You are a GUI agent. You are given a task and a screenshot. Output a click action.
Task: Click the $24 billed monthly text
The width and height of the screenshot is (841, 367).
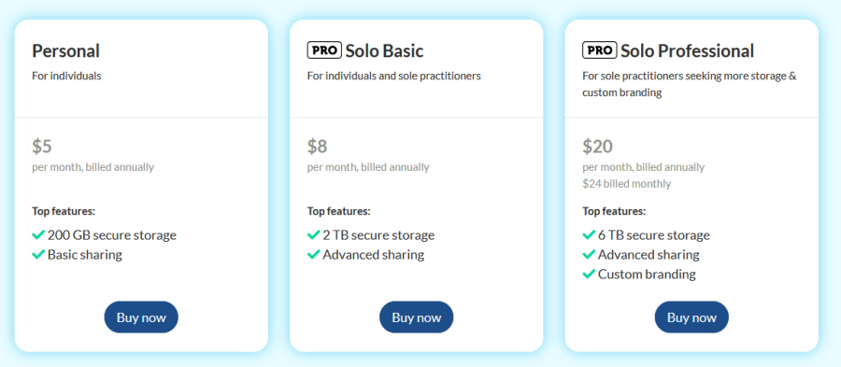[x=626, y=184]
